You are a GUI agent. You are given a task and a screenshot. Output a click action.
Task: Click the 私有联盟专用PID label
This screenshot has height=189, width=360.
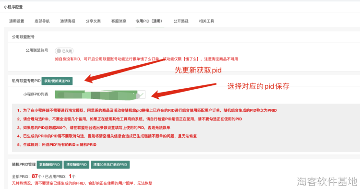(26, 81)
